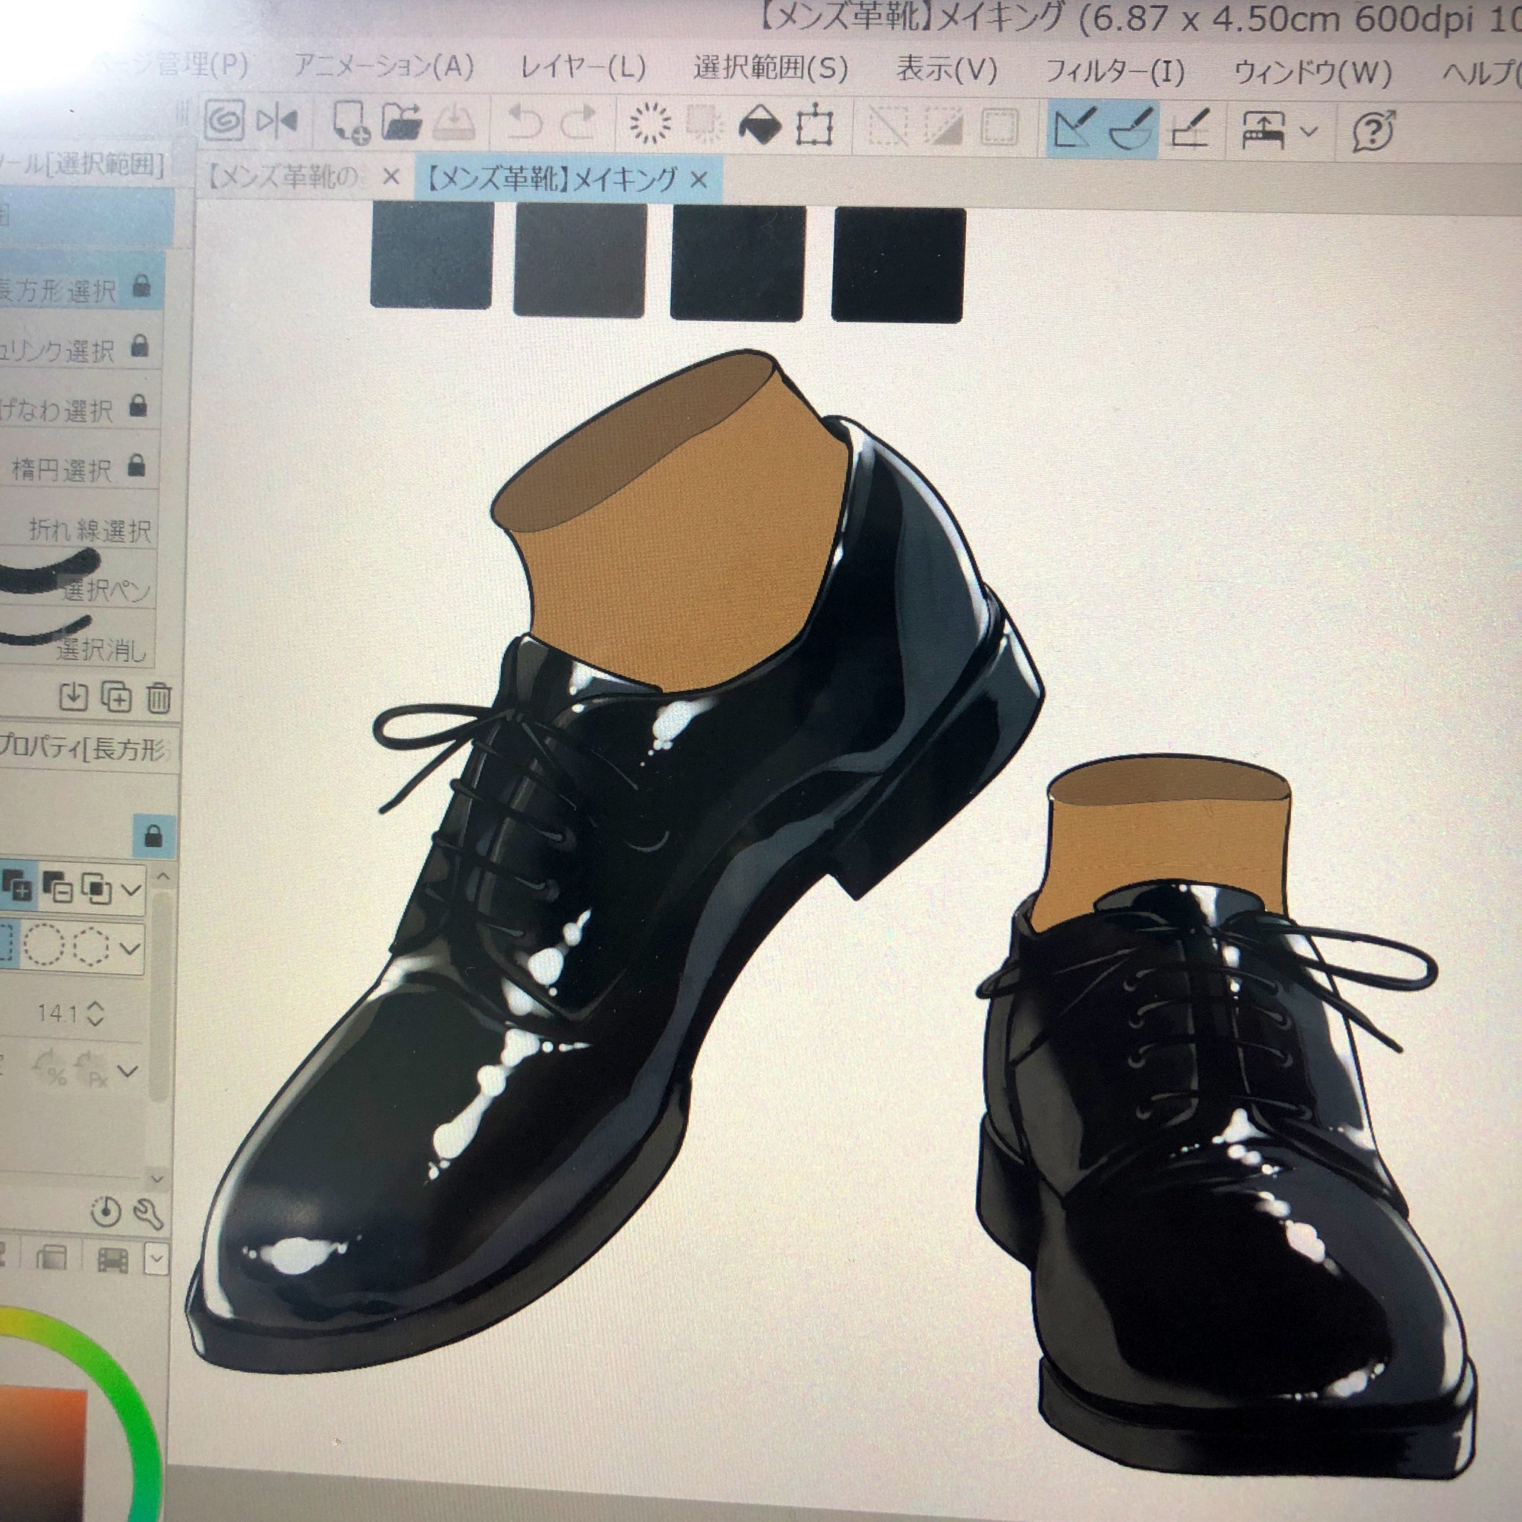This screenshot has height=1522, width=1522.
Task: Create a new canvas with the New icon
Action: click(x=350, y=123)
